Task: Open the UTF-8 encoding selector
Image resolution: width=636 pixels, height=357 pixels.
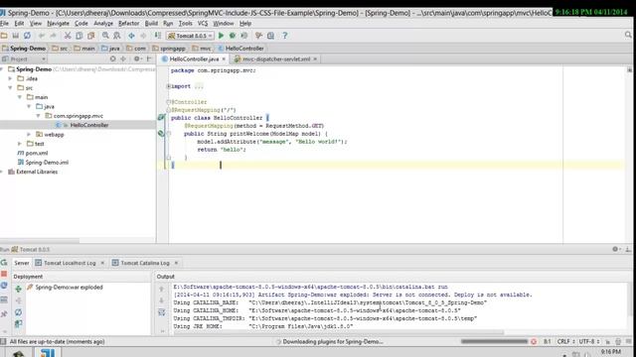Action: (589, 341)
